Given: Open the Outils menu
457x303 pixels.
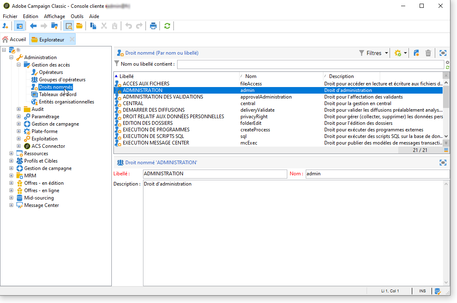Looking at the screenshot, I should (77, 16).
